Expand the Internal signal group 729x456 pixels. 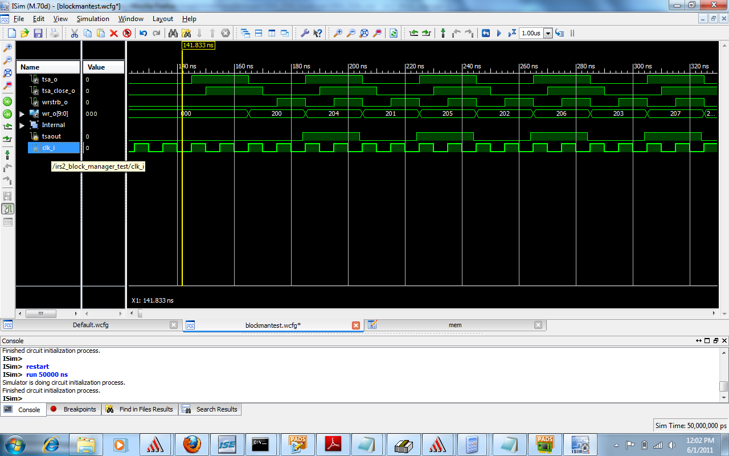click(22, 125)
